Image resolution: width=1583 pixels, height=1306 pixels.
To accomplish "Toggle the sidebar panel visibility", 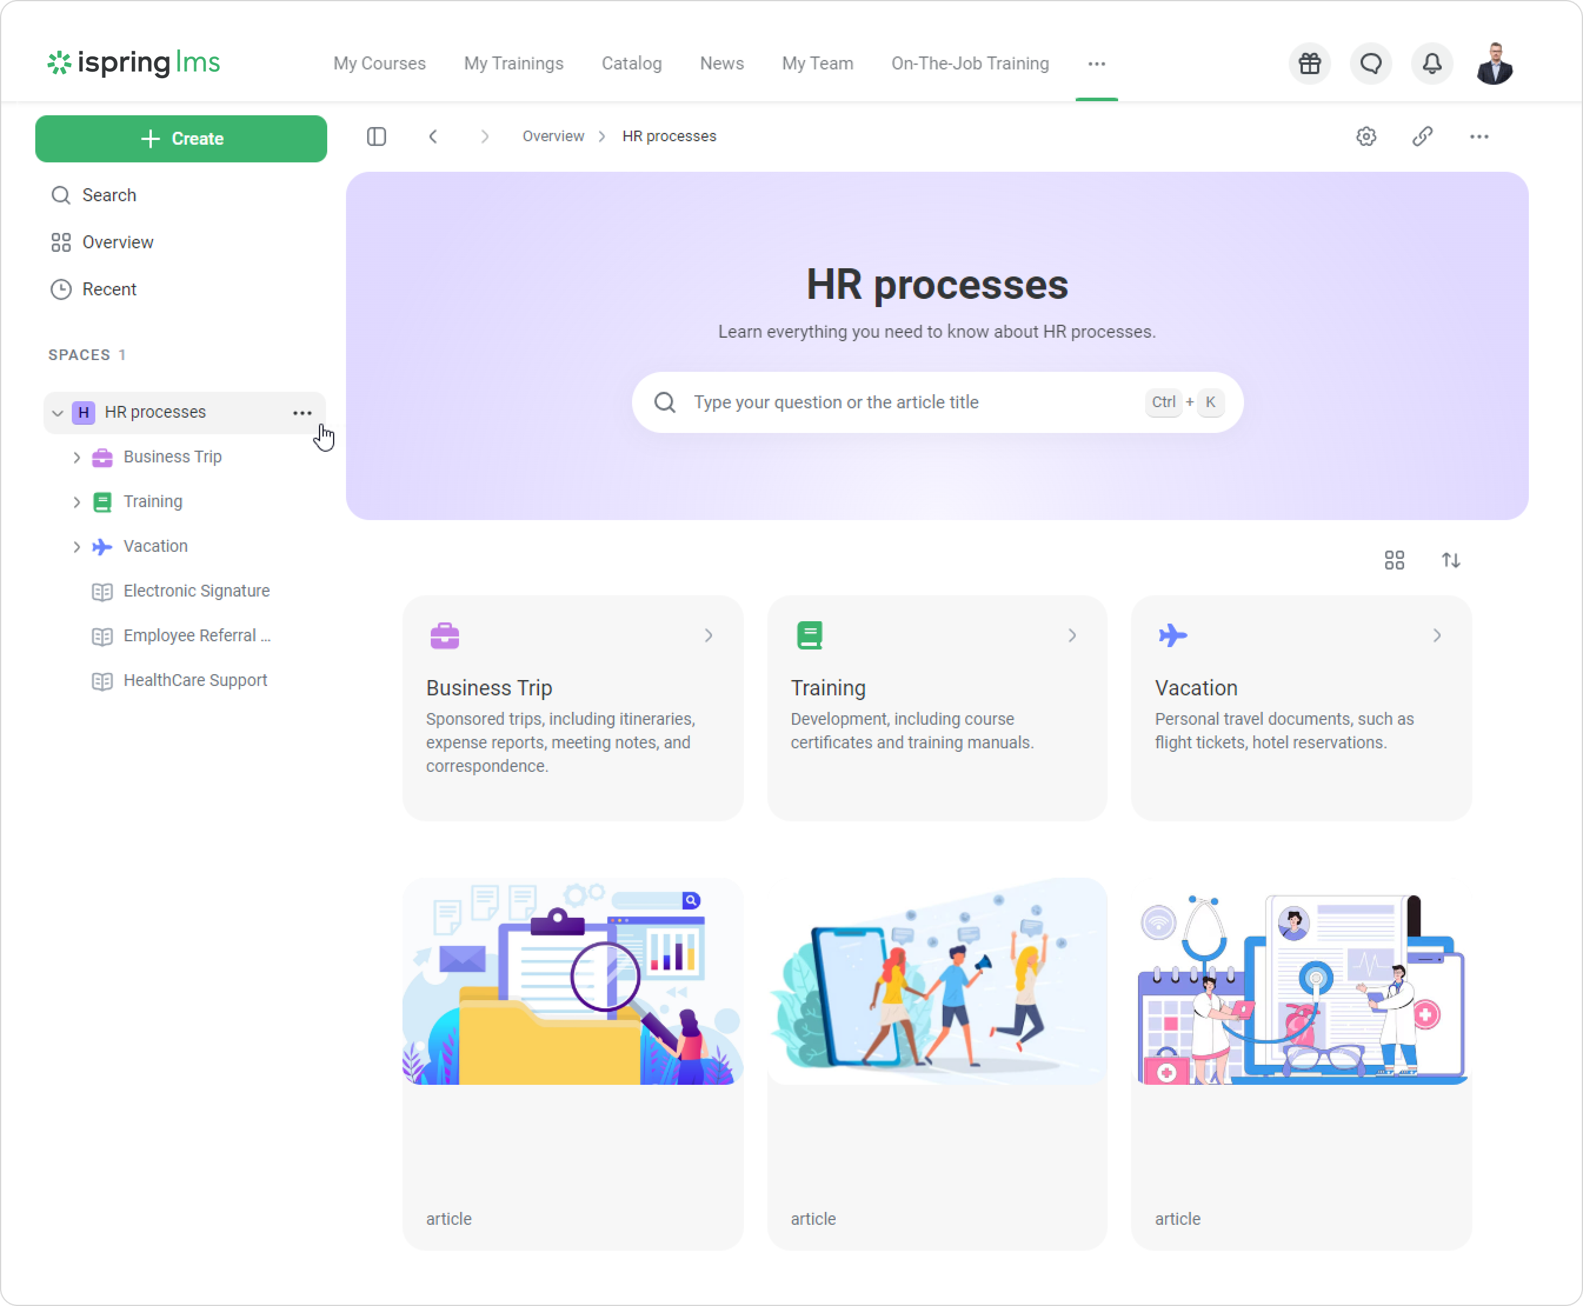I will pyautogui.click(x=376, y=136).
